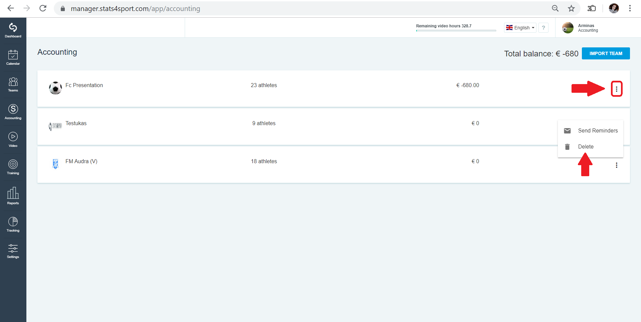
Task: Open the Chrome three-dot menu
Action: coord(630,8)
